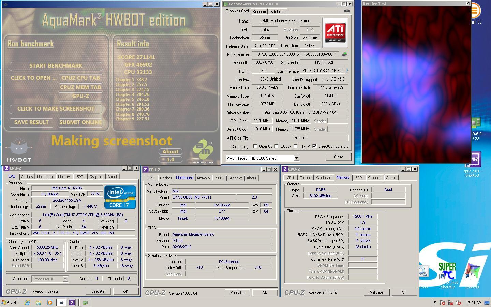Viewport: 491px width, 307px height.
Task: Open the AMD Radeon HD 7900 Series dropdown
Action: point(296,158)
